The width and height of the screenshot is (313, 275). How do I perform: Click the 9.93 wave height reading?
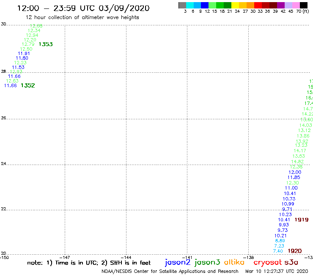click(284, 225)
